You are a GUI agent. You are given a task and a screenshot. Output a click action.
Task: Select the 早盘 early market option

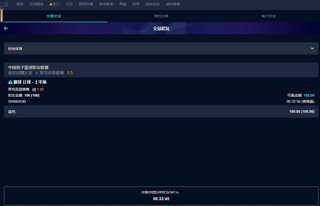pos(123,4)
